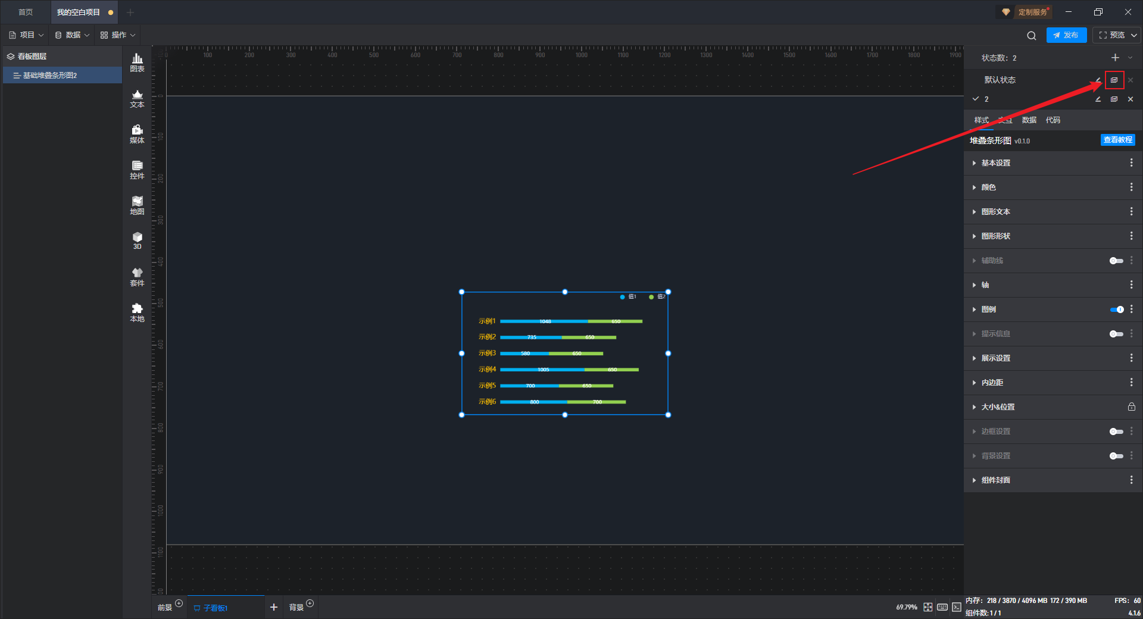Image resolution: width=1143 pixels, height=619 pixels.
Task: Open the 3D component panel
Action: (x=137, y=240)
